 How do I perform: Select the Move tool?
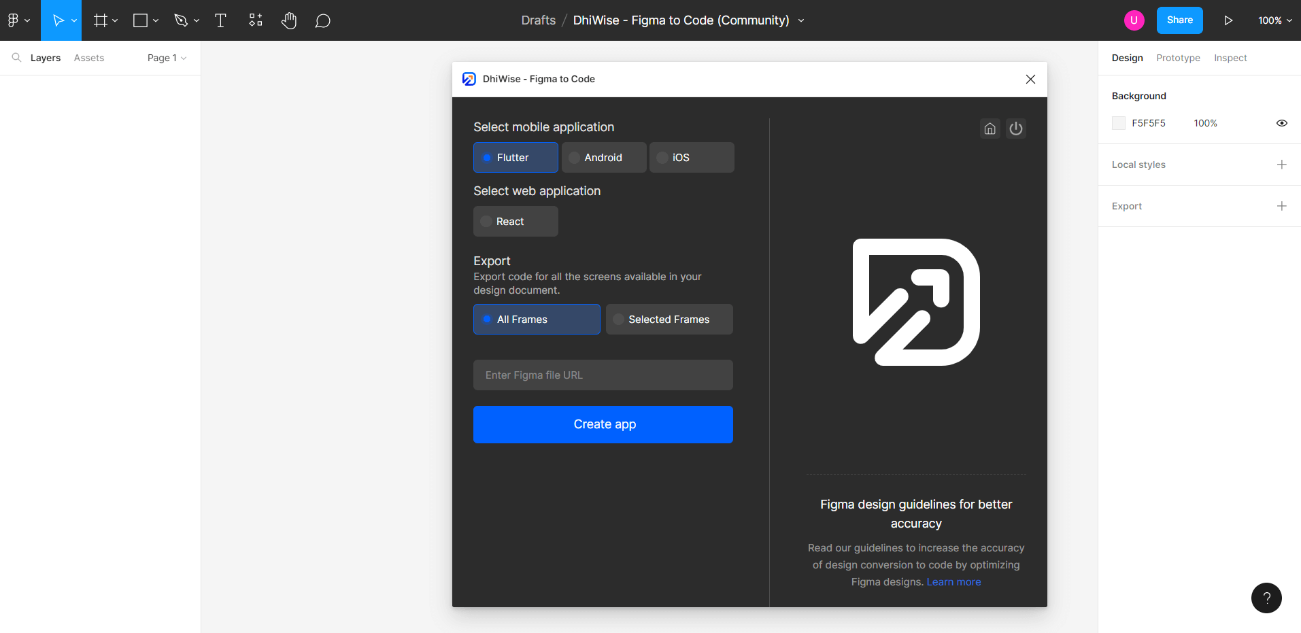click(x=58, y=20)
